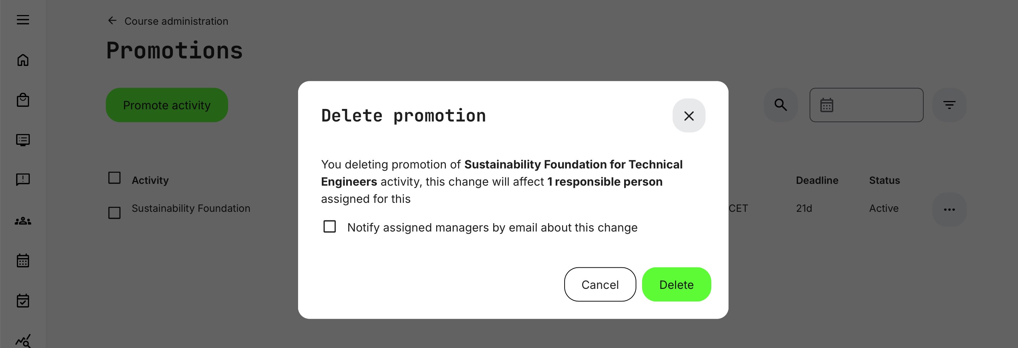Viewport: 1018px width, 348px height.
Task: Open the tasks calendar-check icon
Action: click(23, 300)
